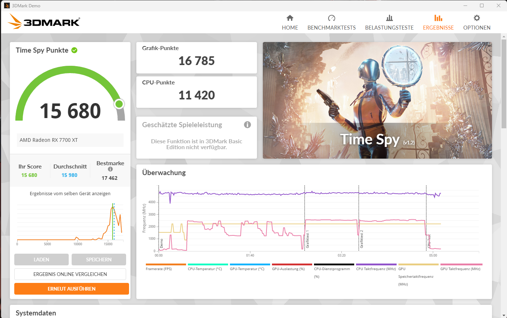Click the Benchmarktests gauge icon
Image resolution: width=507 pixels, height=318 pixels.
(x=332, y=18)
